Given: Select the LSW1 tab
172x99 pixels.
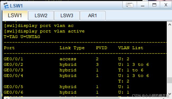Looking at the screenshot, I should click(x=15, y=15).
